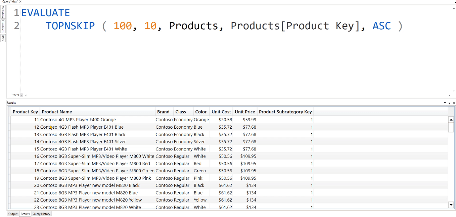Click line number 2 in the editor
Screen dimensions: 456x217
[x=16, y=26]
